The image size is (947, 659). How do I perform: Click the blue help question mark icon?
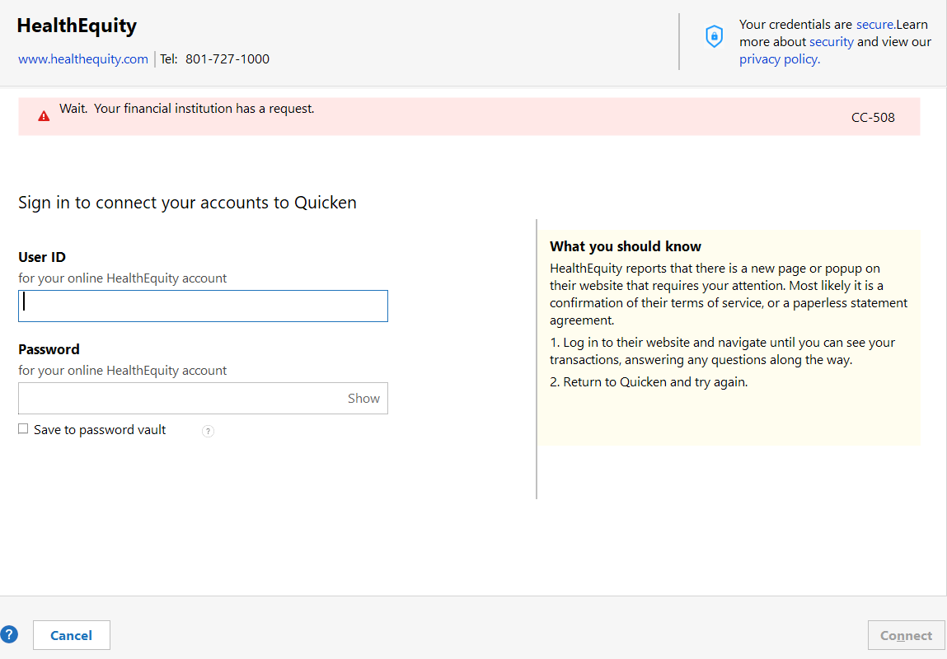(9, 634)
